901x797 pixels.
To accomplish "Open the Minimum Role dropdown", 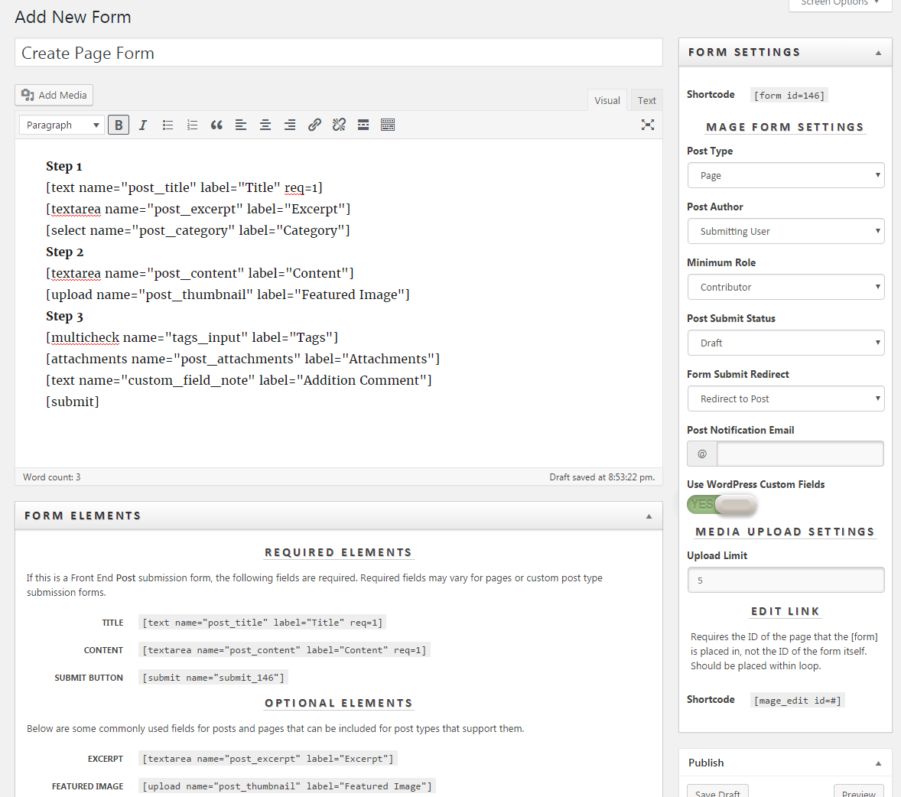I will click(x=786, y=287).
